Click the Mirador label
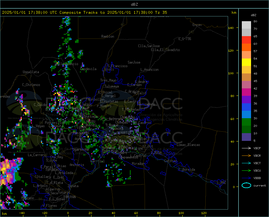The height and width of the screenshot is (217, 269). (x=138, y=164)
